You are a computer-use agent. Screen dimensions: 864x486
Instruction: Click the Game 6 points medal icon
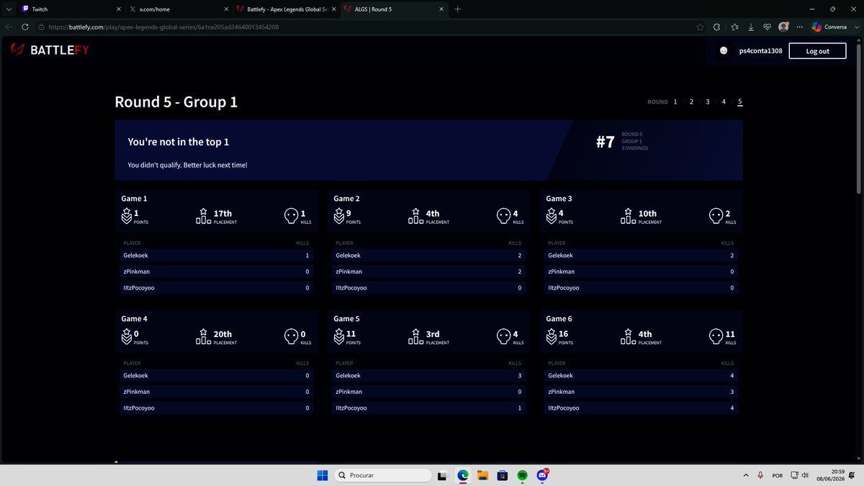click(x=551, y=336)
